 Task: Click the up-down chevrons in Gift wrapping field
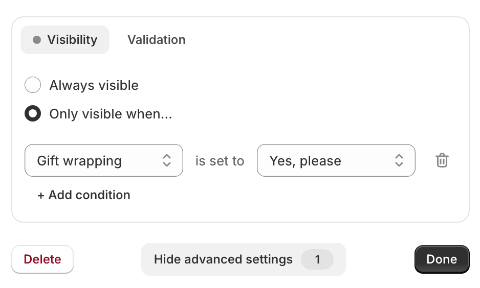pyautogui.click(x=166, y=160)
